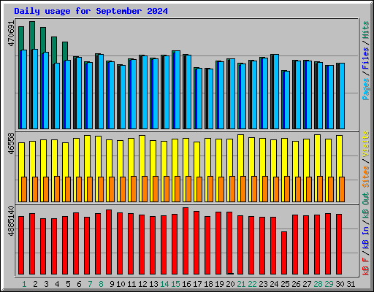This screenshot has height=292, width=374.
Task: Click the red kB bar for day 1
Action: [x=21, y=245]
